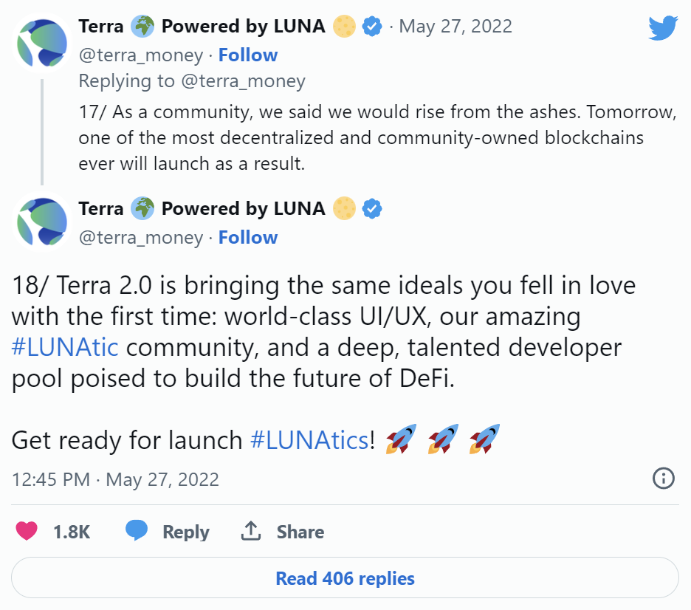The height and width of the screenshot is (610, 691).
Task: Click the 12:45 PM · May 27, 2022 timestamp
Action: coord(115,479)
